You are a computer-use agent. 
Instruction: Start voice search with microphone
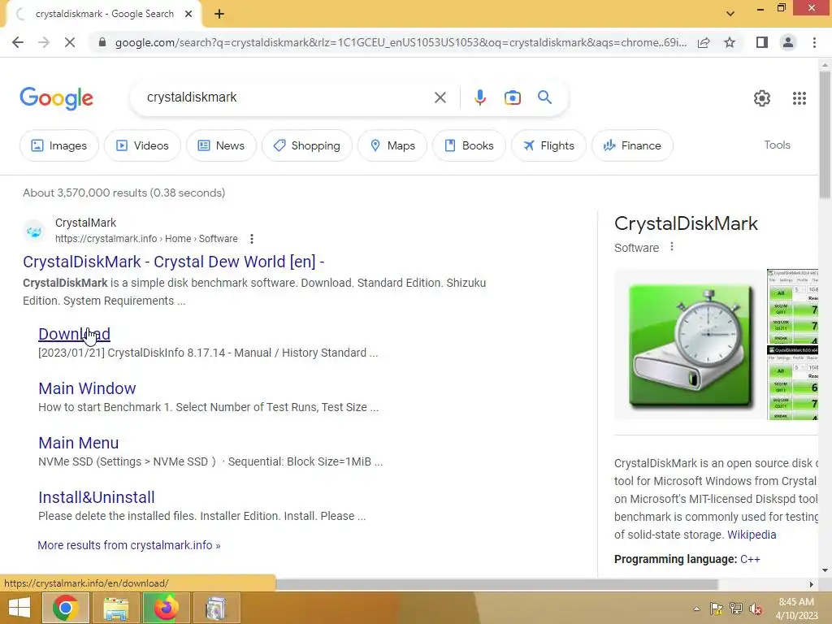479,97
